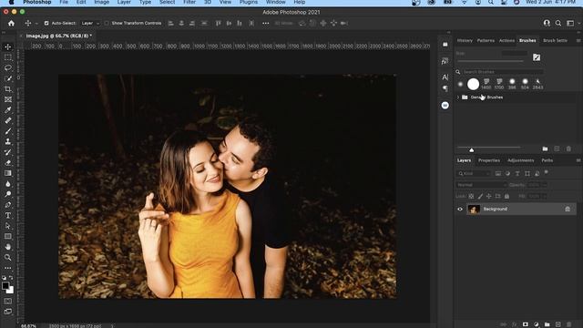
Task: Open Brushes panel flyout menu
Action: tap(578, 40)
